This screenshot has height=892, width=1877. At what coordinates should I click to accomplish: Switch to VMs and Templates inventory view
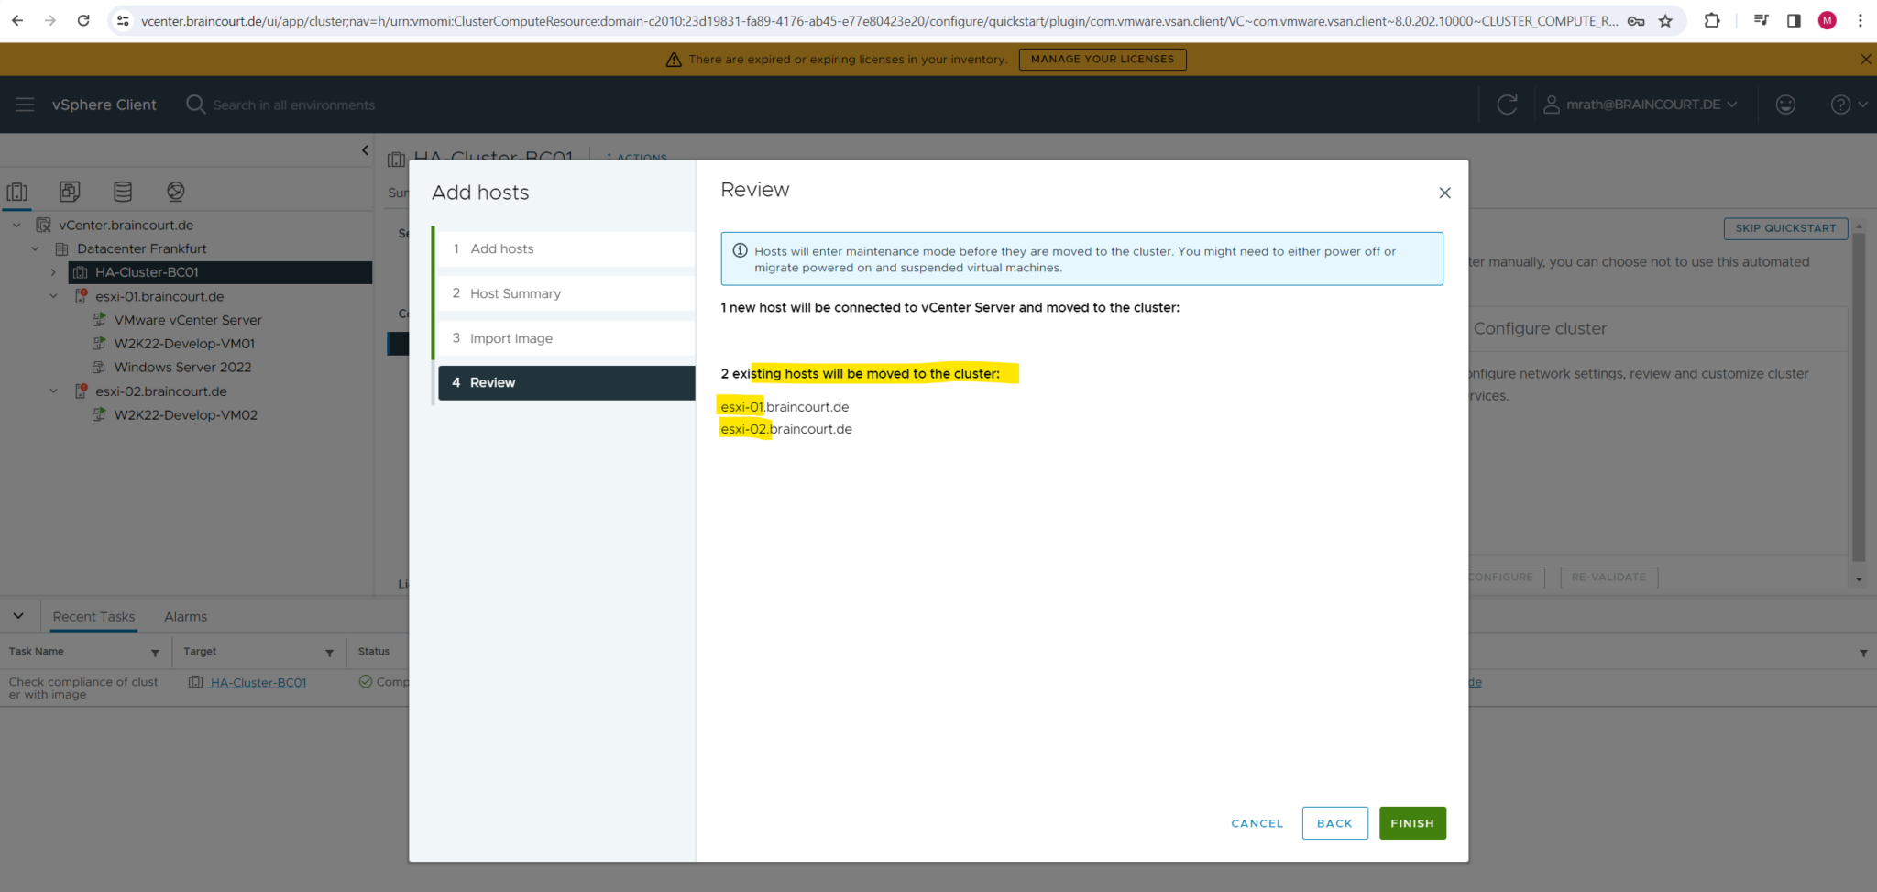click(70, 192)
